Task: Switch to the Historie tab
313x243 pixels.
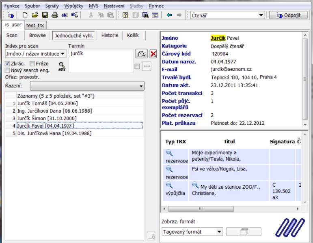Action: click(x=110, y=35)
